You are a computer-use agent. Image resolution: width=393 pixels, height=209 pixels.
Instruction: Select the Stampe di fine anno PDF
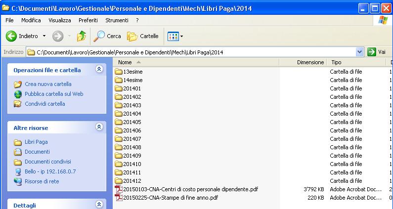pos(170,198)
